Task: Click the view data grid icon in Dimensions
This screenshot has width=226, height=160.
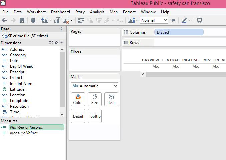Action: 51,43
